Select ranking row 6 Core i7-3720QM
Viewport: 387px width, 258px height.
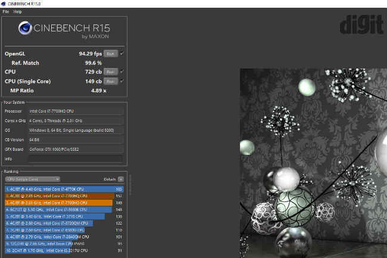tap(64, 223)
